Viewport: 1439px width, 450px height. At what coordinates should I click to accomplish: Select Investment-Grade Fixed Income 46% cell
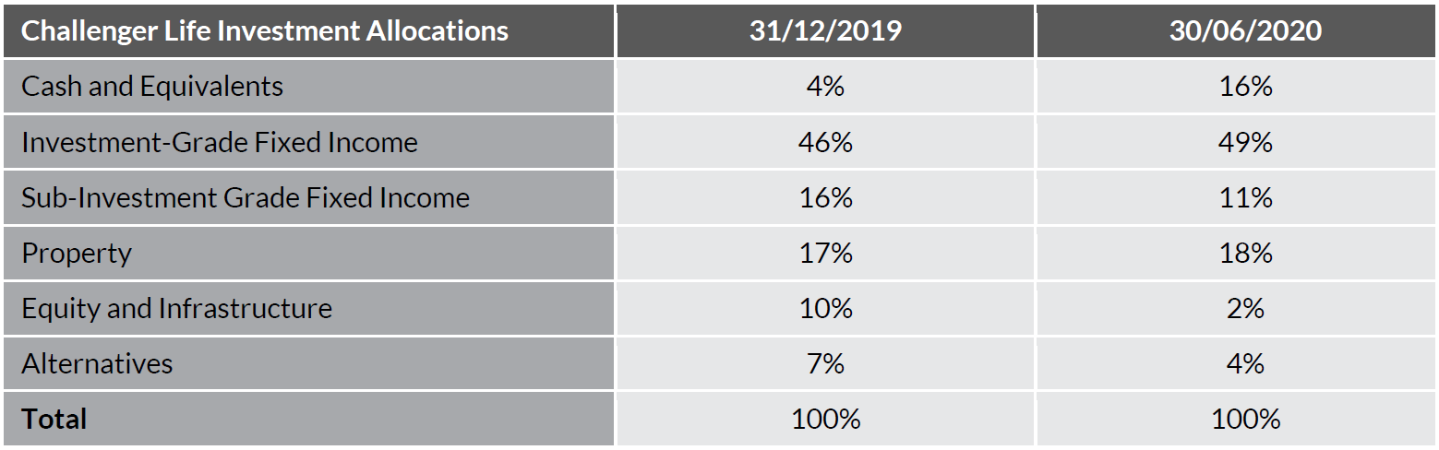coord(825,142)
